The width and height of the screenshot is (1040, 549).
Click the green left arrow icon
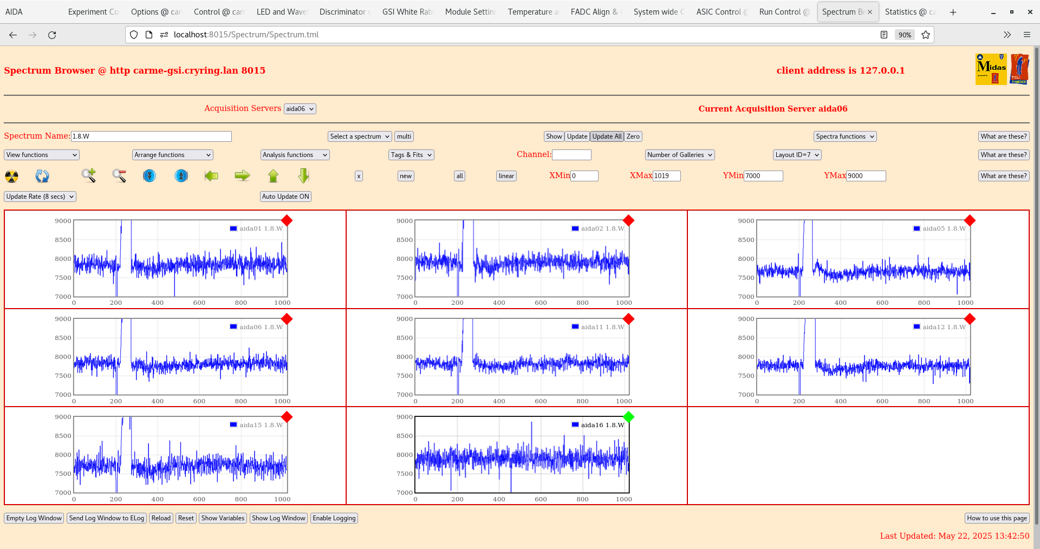pos(211,176)
